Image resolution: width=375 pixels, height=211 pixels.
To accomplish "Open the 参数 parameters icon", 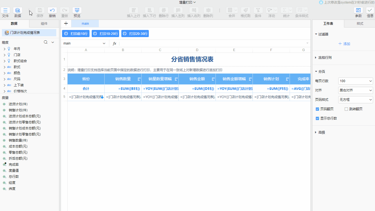I will tap(358, 10).
